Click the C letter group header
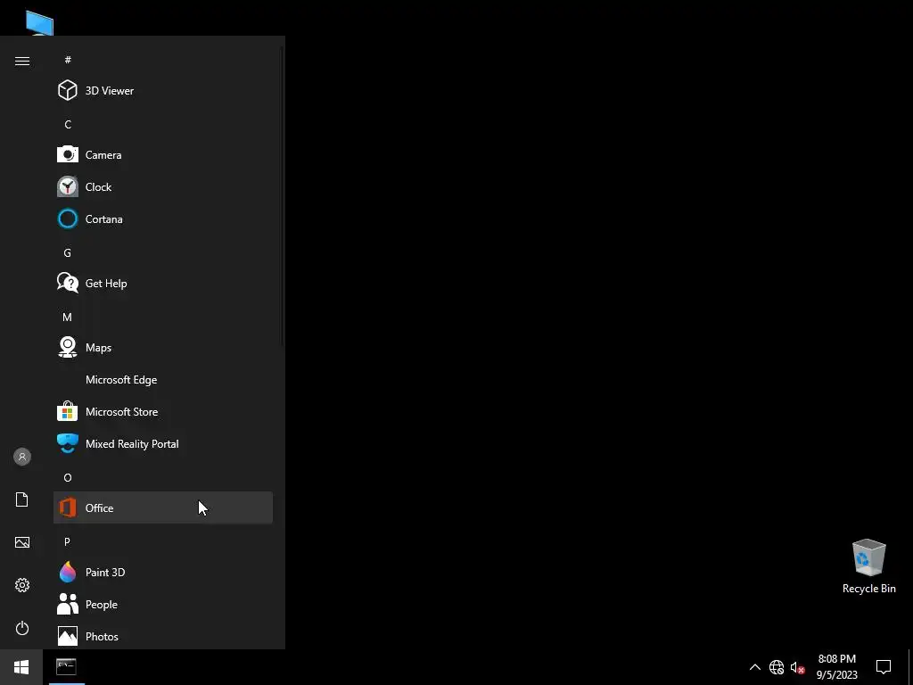The height and width of the screenshot is (685, 913). 68,124
